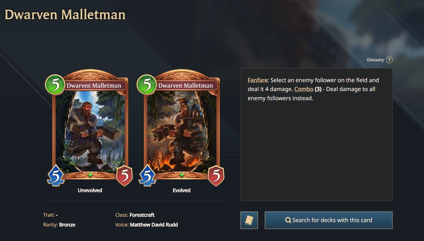424x241 pixels.
Task: Click the red defense shield on the Unevolved card
Action: 125,175
